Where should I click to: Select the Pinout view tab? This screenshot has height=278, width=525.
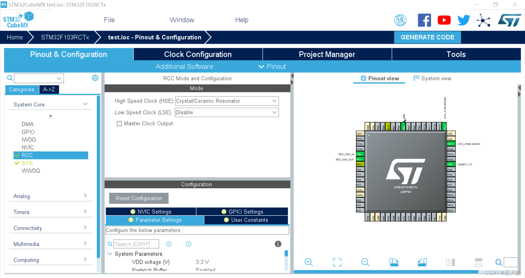pyautogui.click(x=380, y=78)
